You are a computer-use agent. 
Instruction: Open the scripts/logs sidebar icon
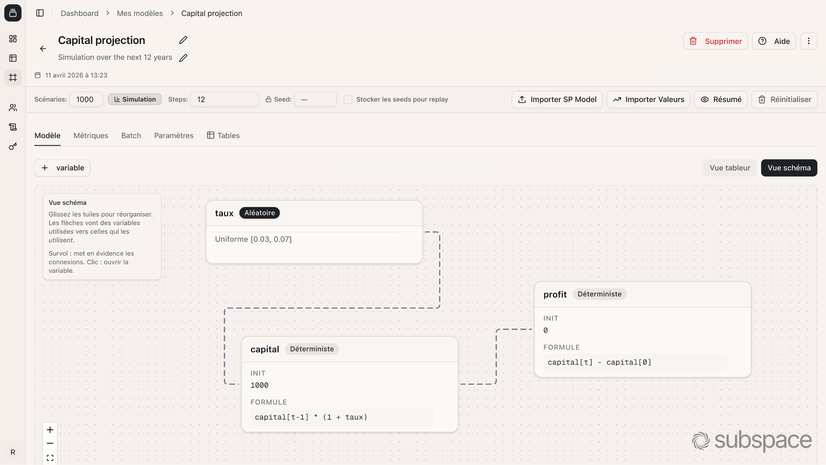click(x=13, y=127)
